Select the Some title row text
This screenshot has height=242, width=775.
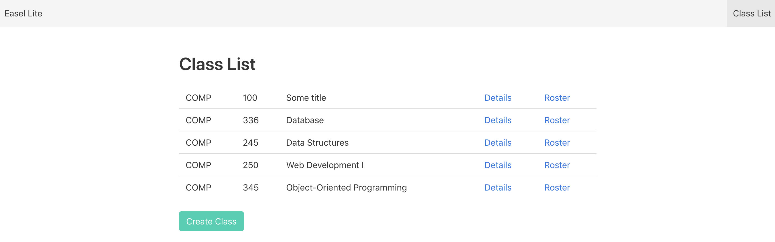pyautogui.click(x=306, y=98)
